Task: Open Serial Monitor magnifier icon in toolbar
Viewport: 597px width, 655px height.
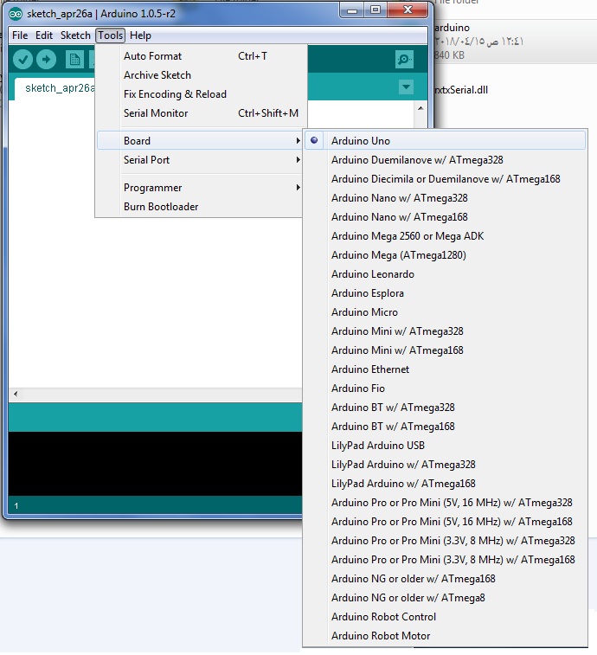Action: 404,60
